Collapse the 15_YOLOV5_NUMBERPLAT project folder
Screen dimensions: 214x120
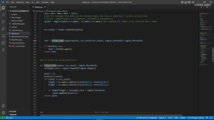pyautogui.click(x=19, y=11)
